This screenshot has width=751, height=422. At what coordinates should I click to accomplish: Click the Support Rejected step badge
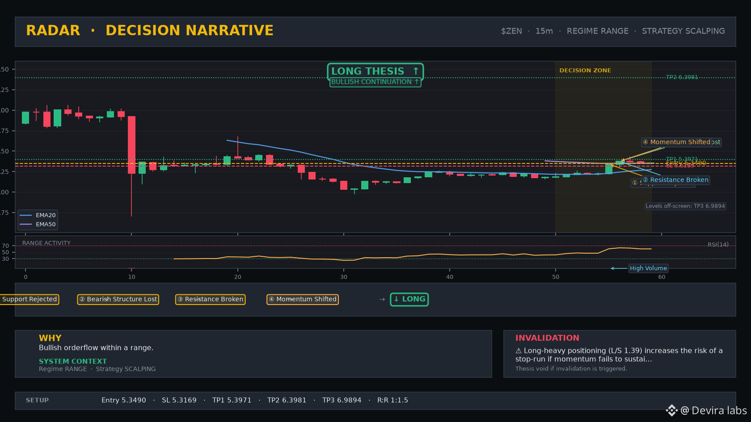(29, 299)
